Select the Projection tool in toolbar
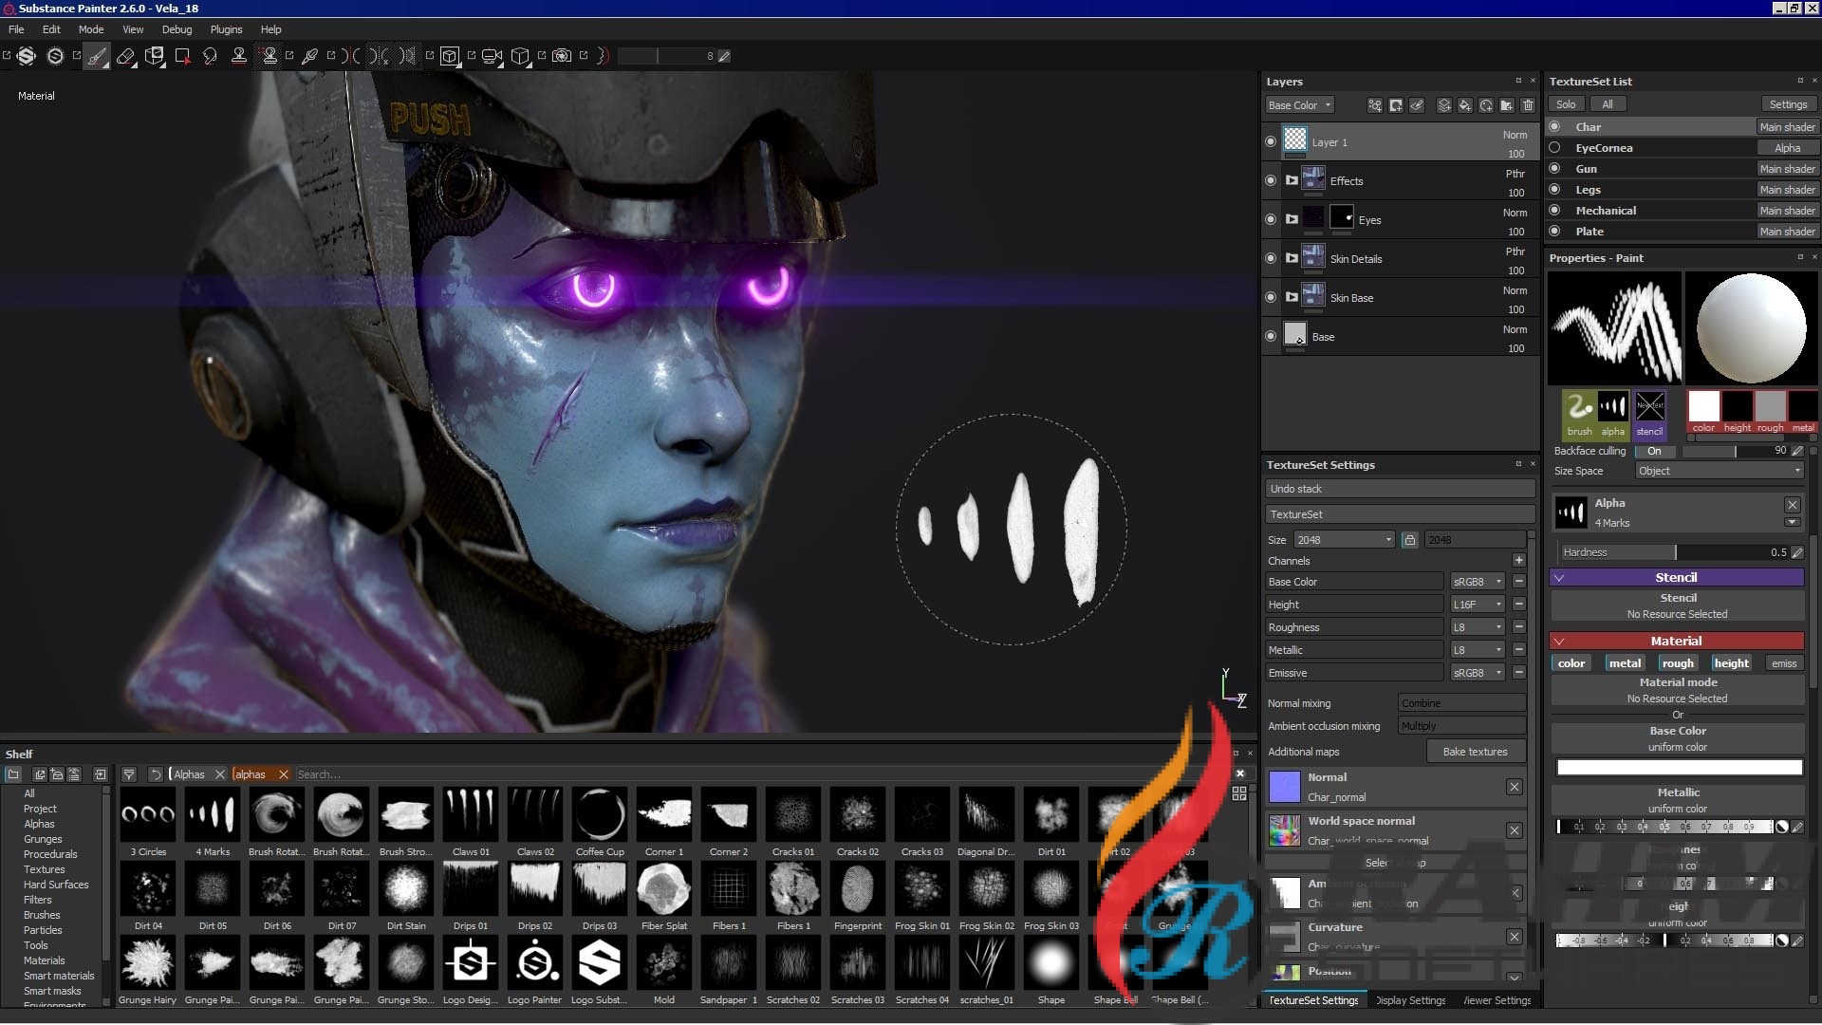Screen dimensions: 1822x1025 click(155, 56)
